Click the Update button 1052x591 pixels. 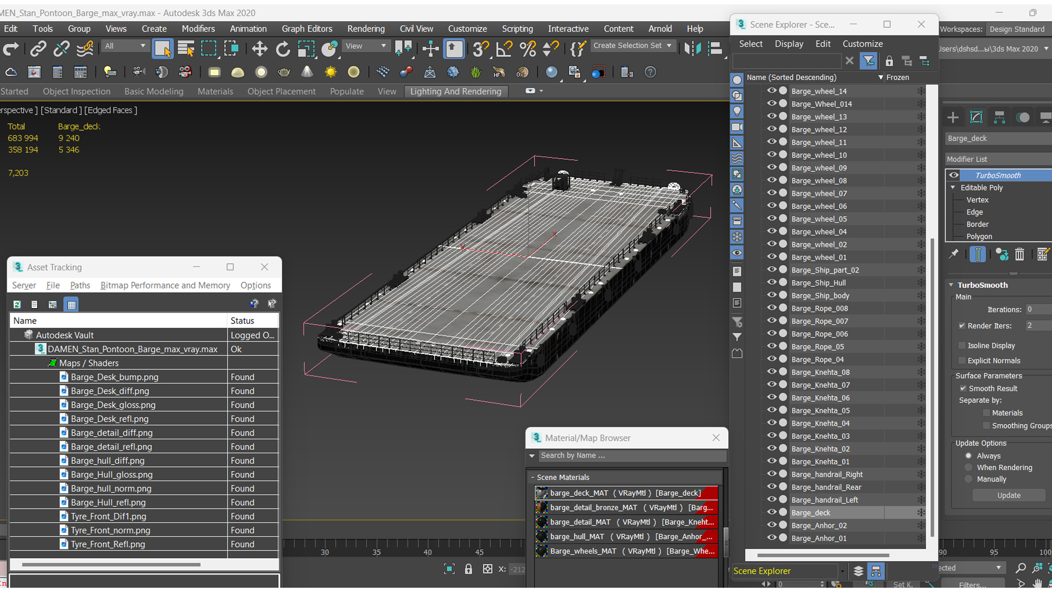click(x=1009, y=496)
